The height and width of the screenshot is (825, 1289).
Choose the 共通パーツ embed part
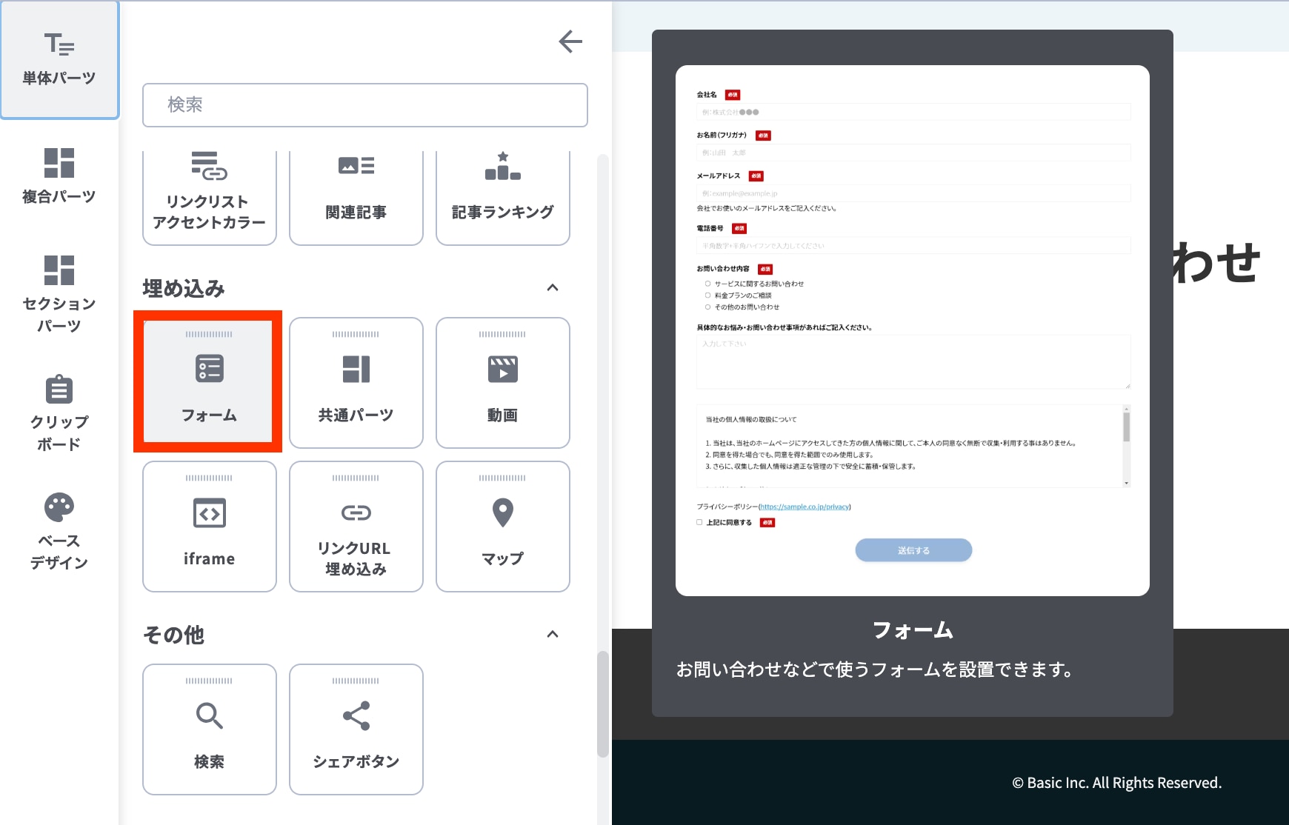pyautogui.click(x=356, y=383)
